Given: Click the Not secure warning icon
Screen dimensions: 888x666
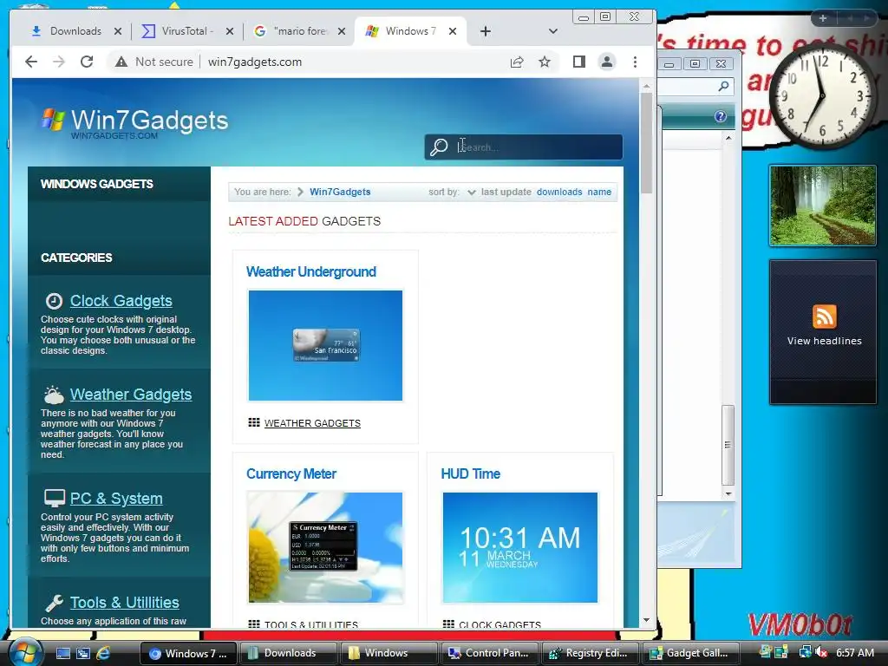Looking at the screenshot, I should [121, 62].
